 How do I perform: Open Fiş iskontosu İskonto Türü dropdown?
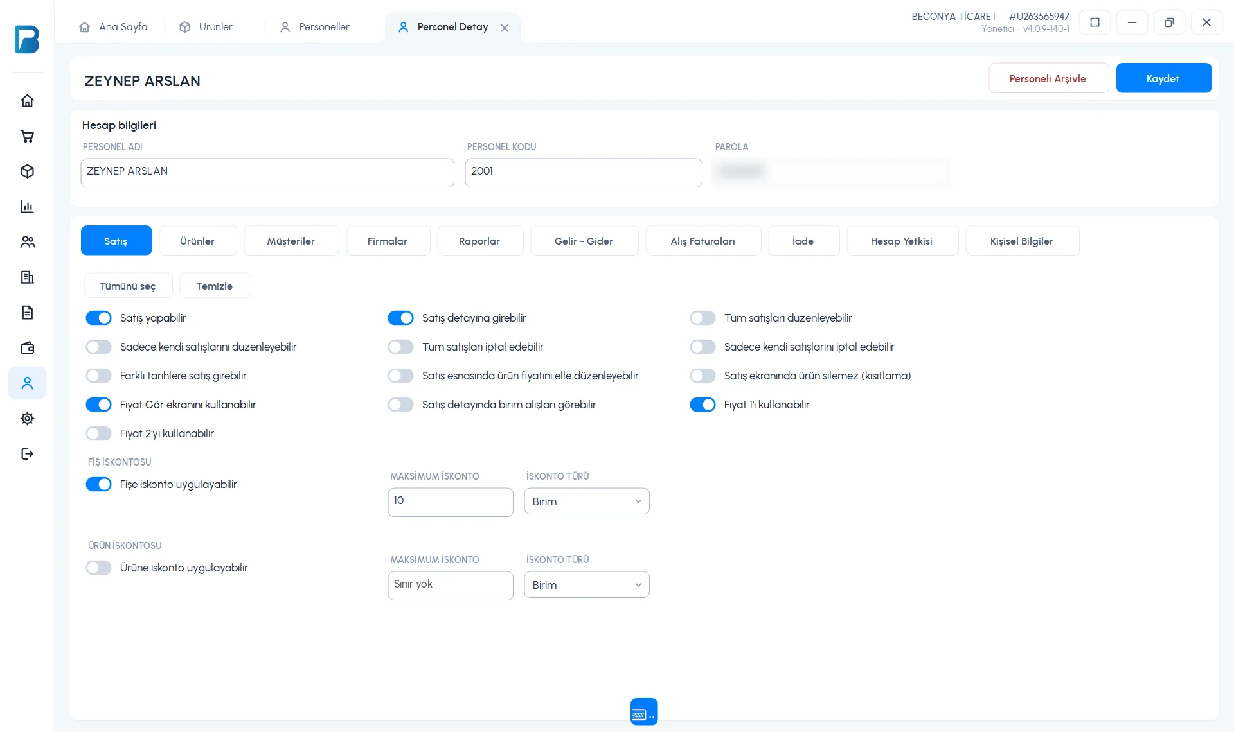(587, 501)
